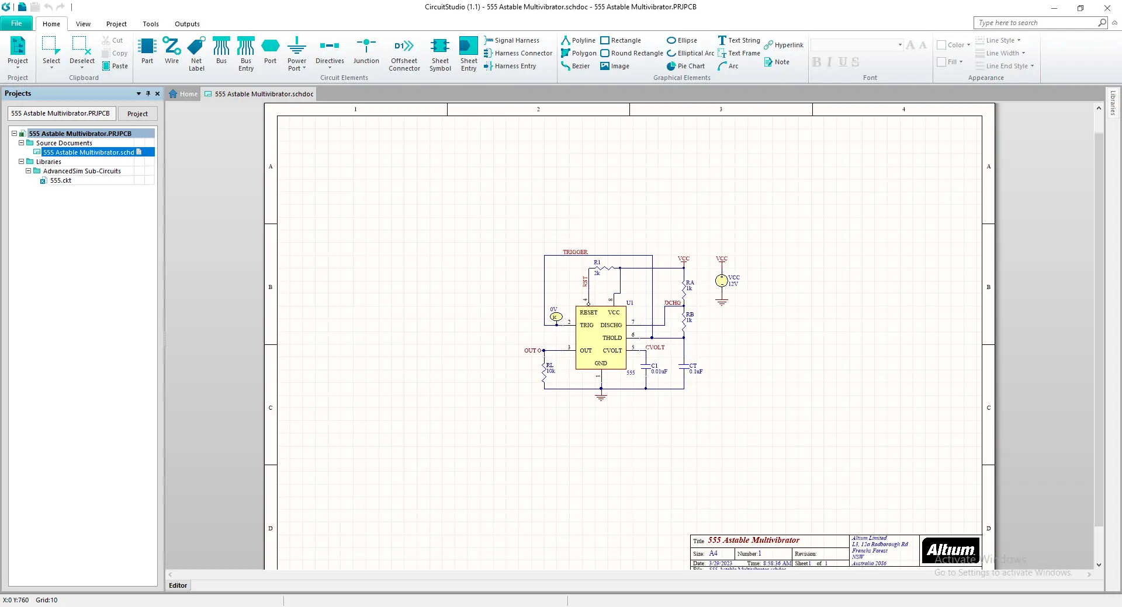This screenshot has width=1122, height=607.
Task: Click the Bus Entry tool
Action: (246, 54)
